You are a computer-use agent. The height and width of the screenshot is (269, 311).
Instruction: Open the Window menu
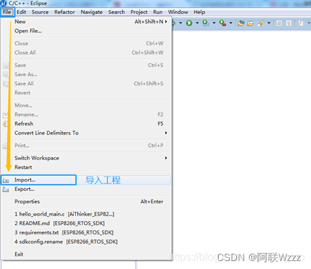[x=178, y=12]
